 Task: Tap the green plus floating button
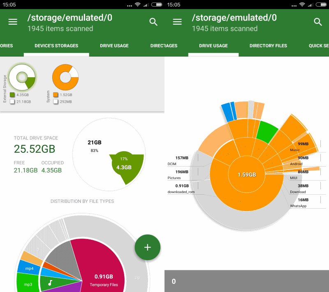click(x=148, y=247)
